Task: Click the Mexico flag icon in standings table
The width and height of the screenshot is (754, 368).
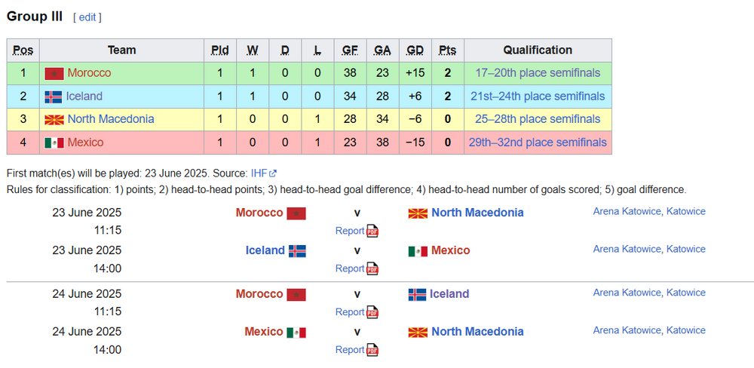Action: pyautogui.click(x=54, y=143)
